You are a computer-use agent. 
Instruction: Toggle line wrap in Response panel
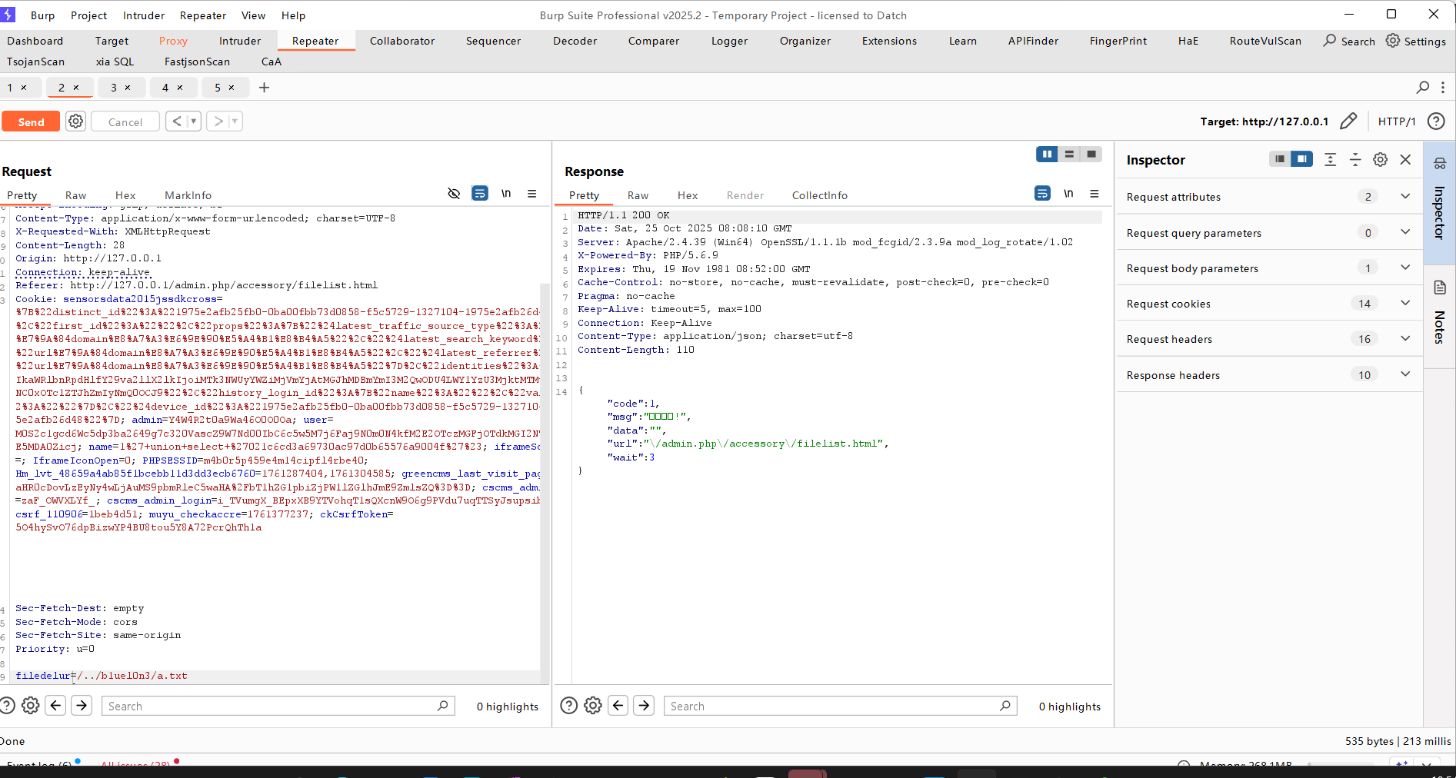(x=1042, y=194)
